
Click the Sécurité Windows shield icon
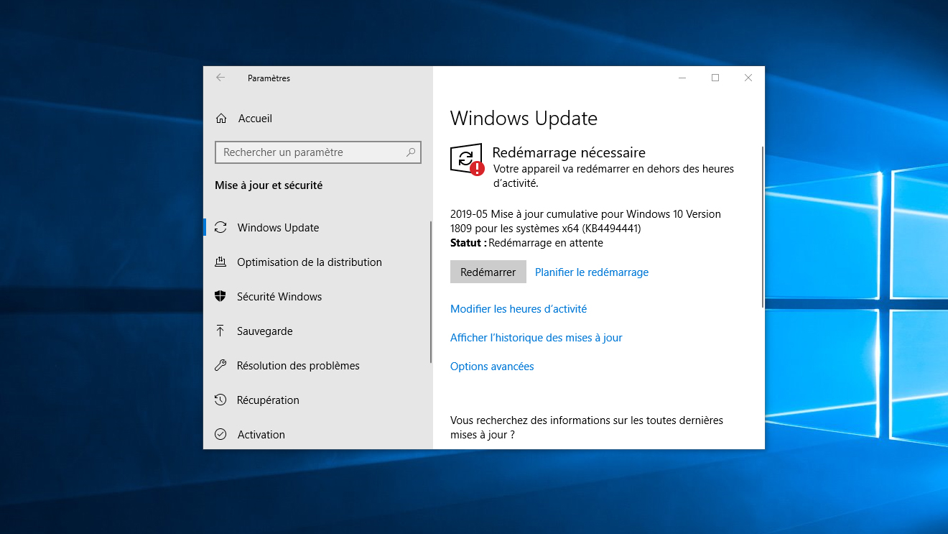tap(220, 296)
